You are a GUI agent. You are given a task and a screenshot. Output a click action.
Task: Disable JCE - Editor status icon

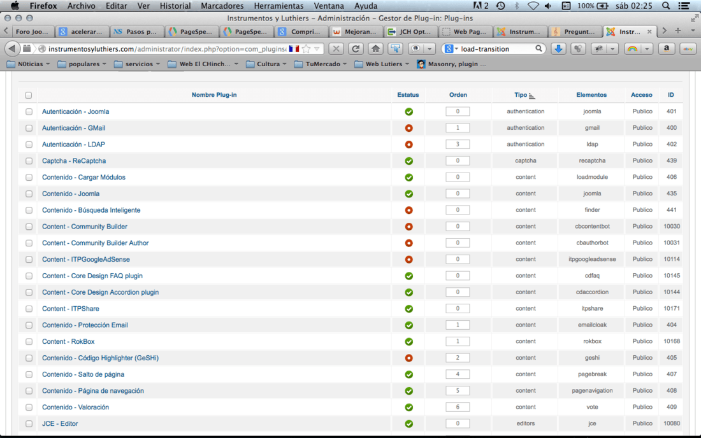(x=408, y=424)
